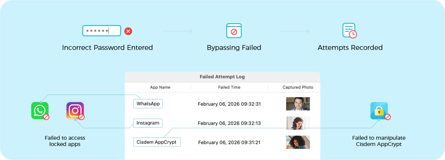Click the Bypassing Failed window icon
445x160 pixels.
pyautogui.click(x=234, y=31)
